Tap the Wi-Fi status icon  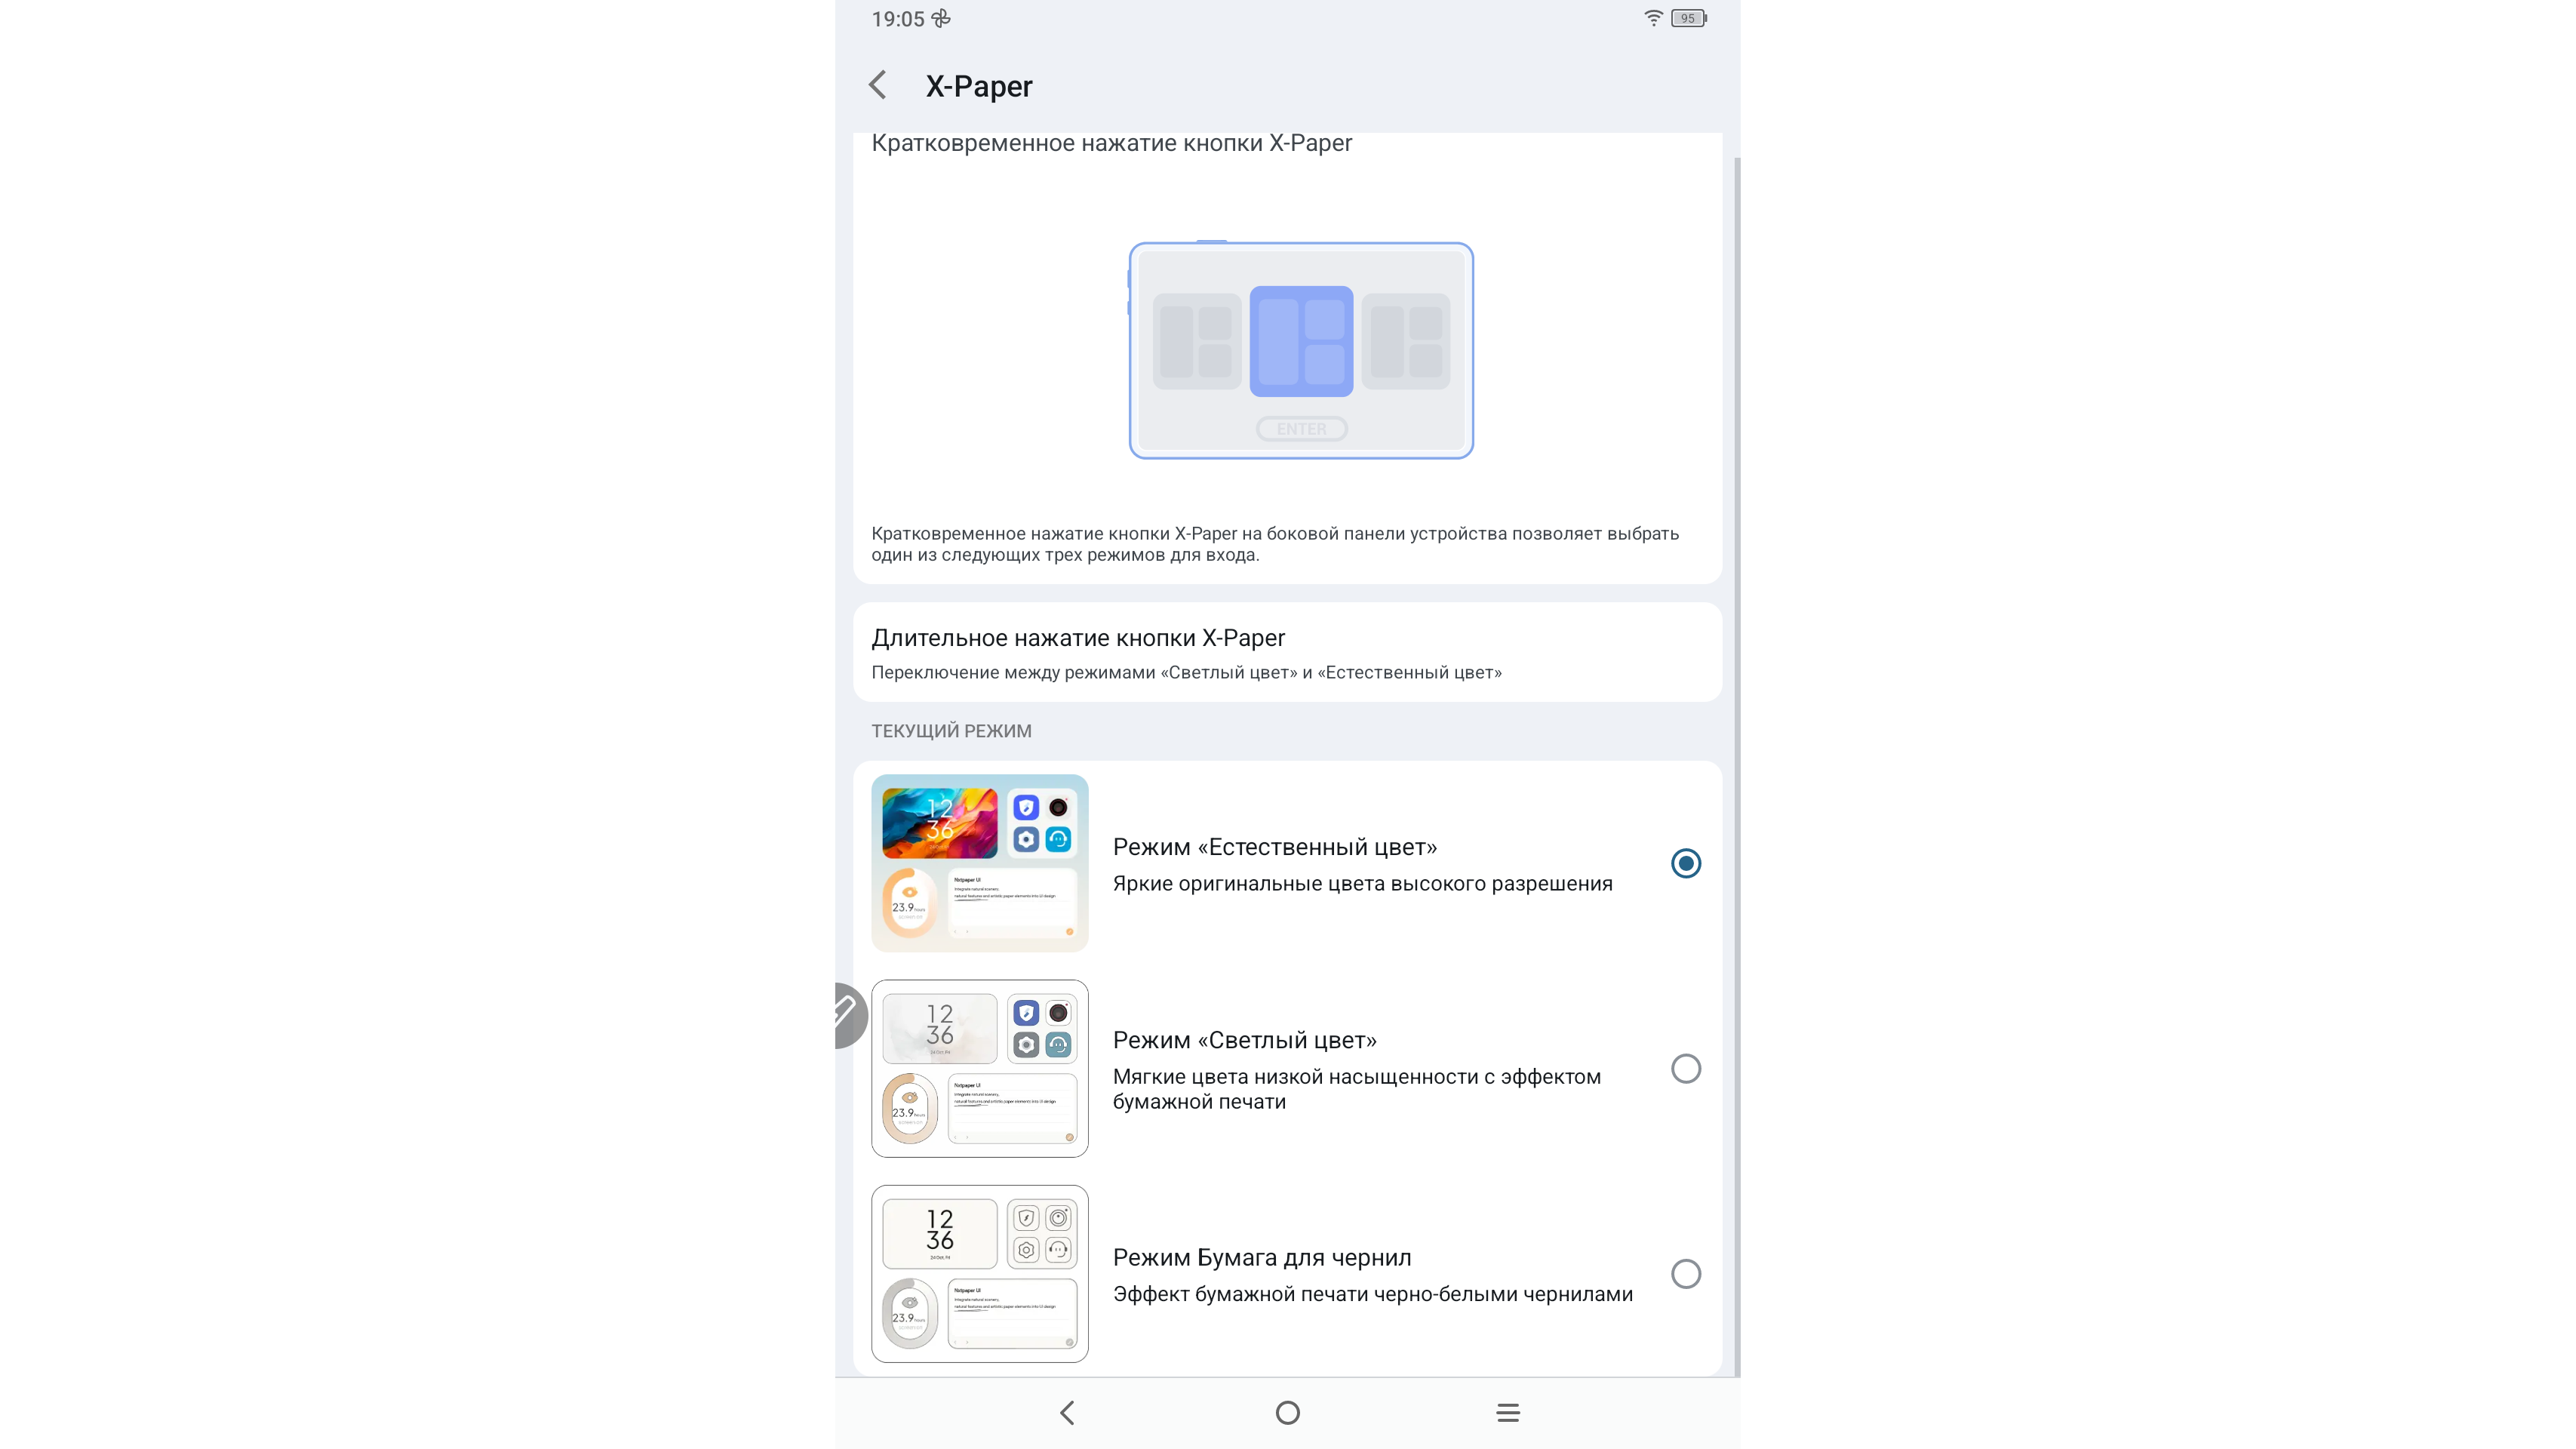1653,18
